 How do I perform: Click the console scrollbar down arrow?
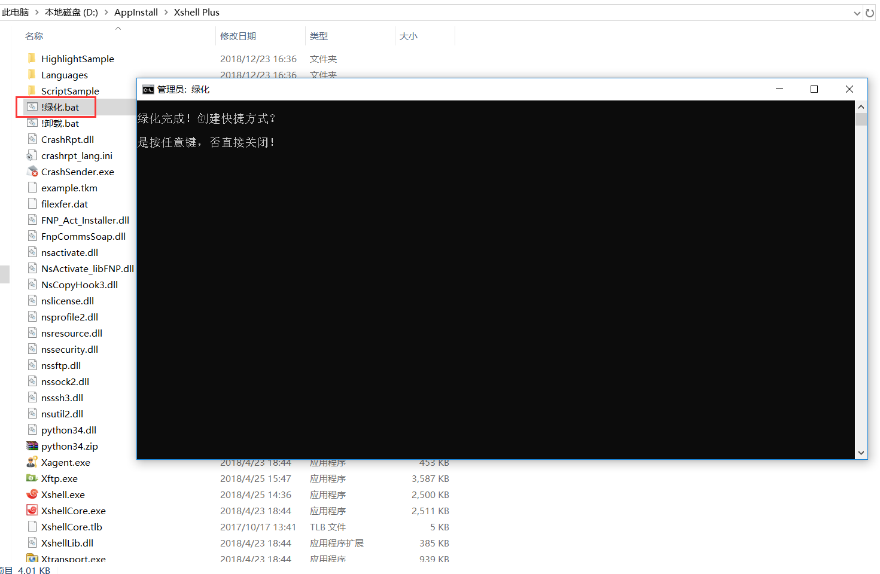click(x=861, y=453)
